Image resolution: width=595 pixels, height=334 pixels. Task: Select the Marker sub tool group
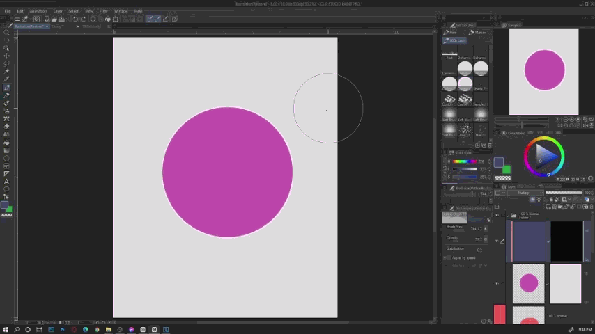pyautogui.click(x=477, y=33)
